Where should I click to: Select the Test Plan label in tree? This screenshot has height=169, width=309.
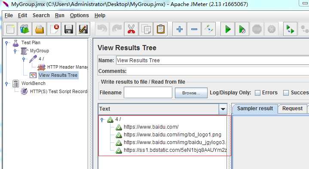(x=31, y=42)
